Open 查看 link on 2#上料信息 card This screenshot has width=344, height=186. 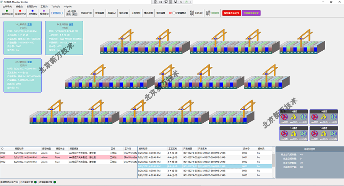pyautogui.click(x=71, y=24)
